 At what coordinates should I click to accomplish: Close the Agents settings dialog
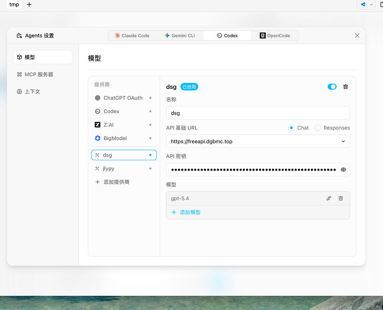(357, 35)
